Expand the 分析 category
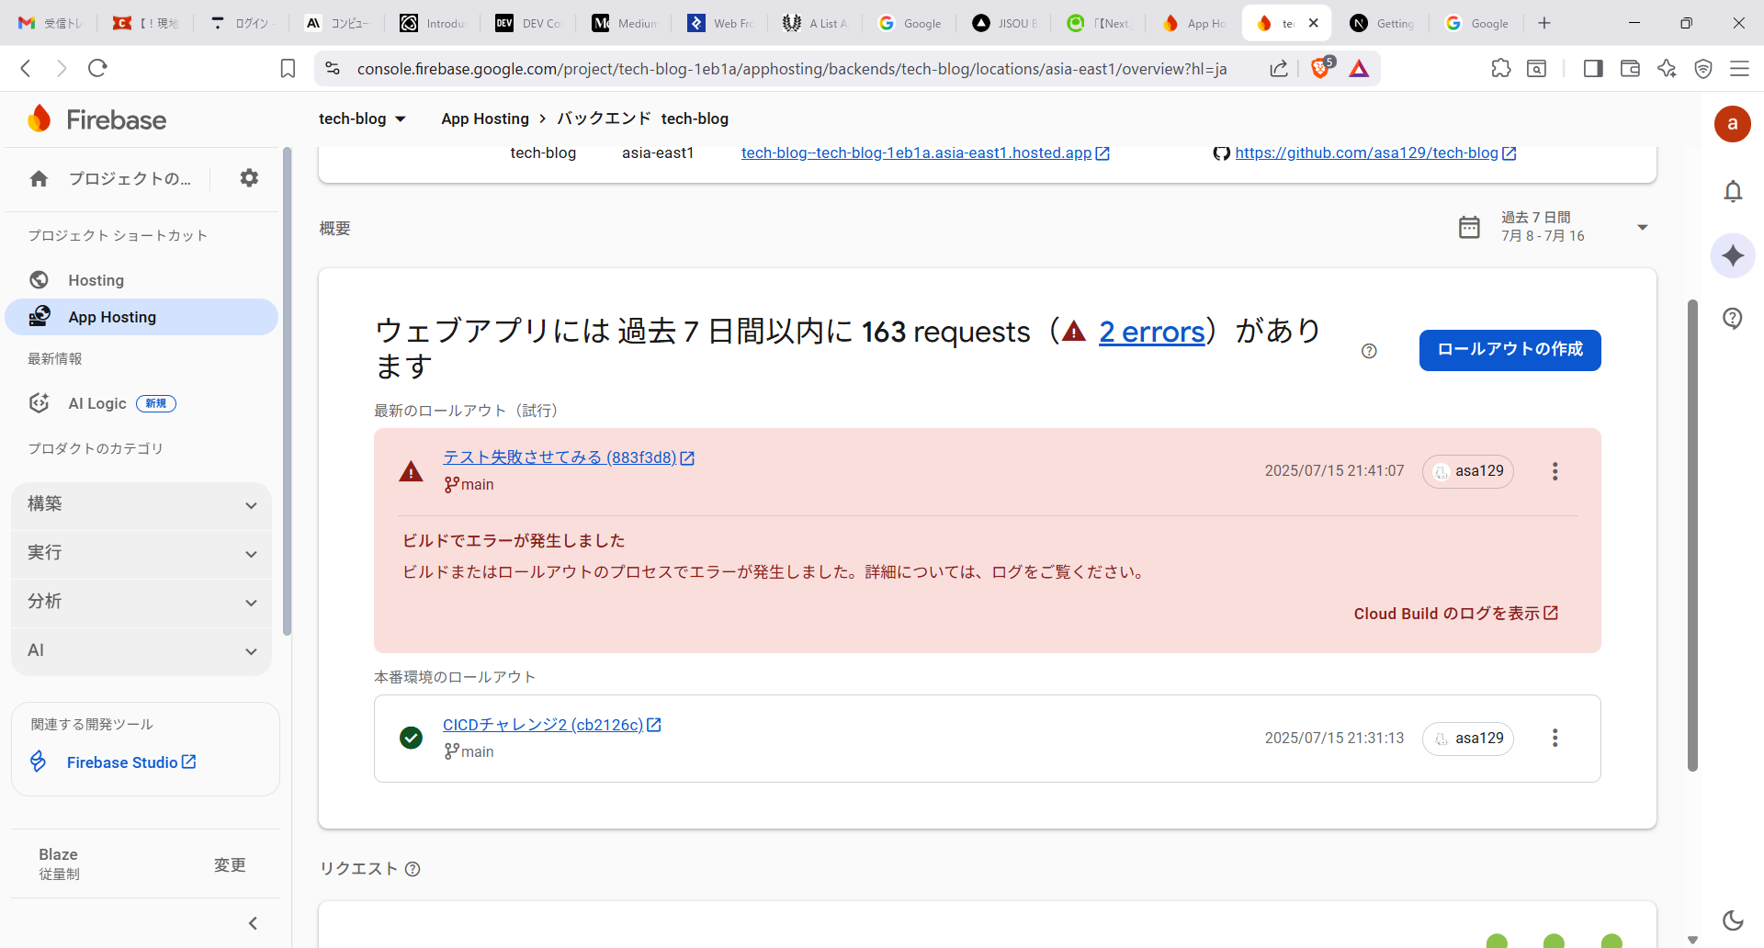The height and width of the screenshot is (948, 1764). 141,602
